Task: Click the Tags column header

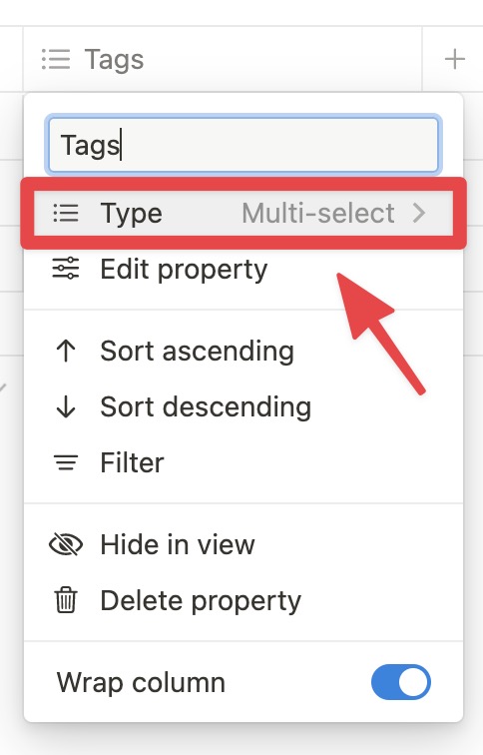Action: coord(223,59)
